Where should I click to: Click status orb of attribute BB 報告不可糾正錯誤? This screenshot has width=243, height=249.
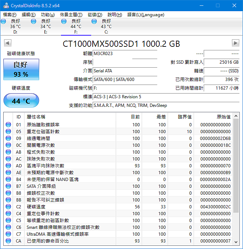pos(8,200)
